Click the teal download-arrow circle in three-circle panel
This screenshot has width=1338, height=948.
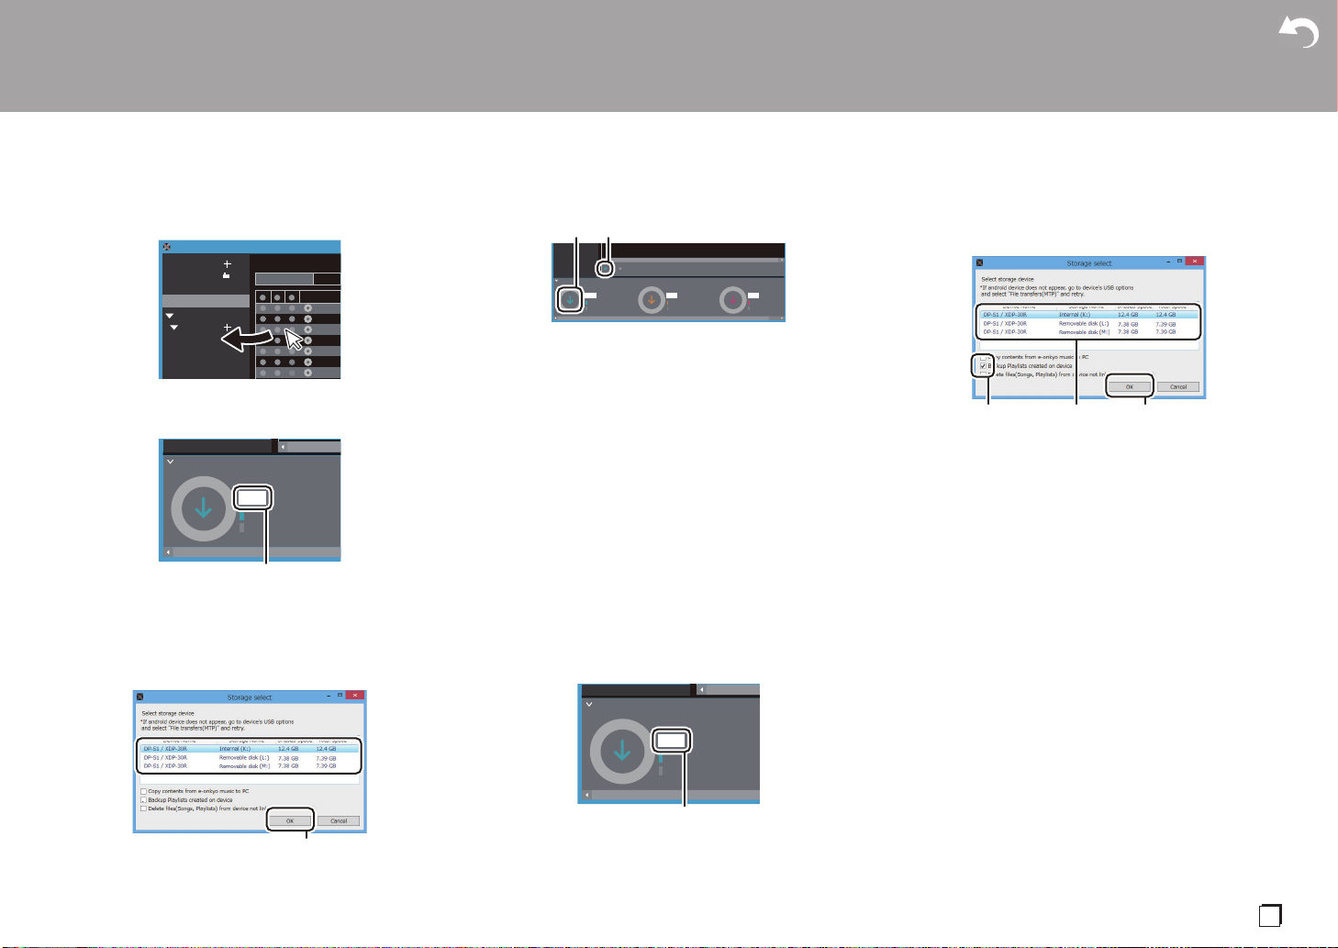tap(569, 299)
